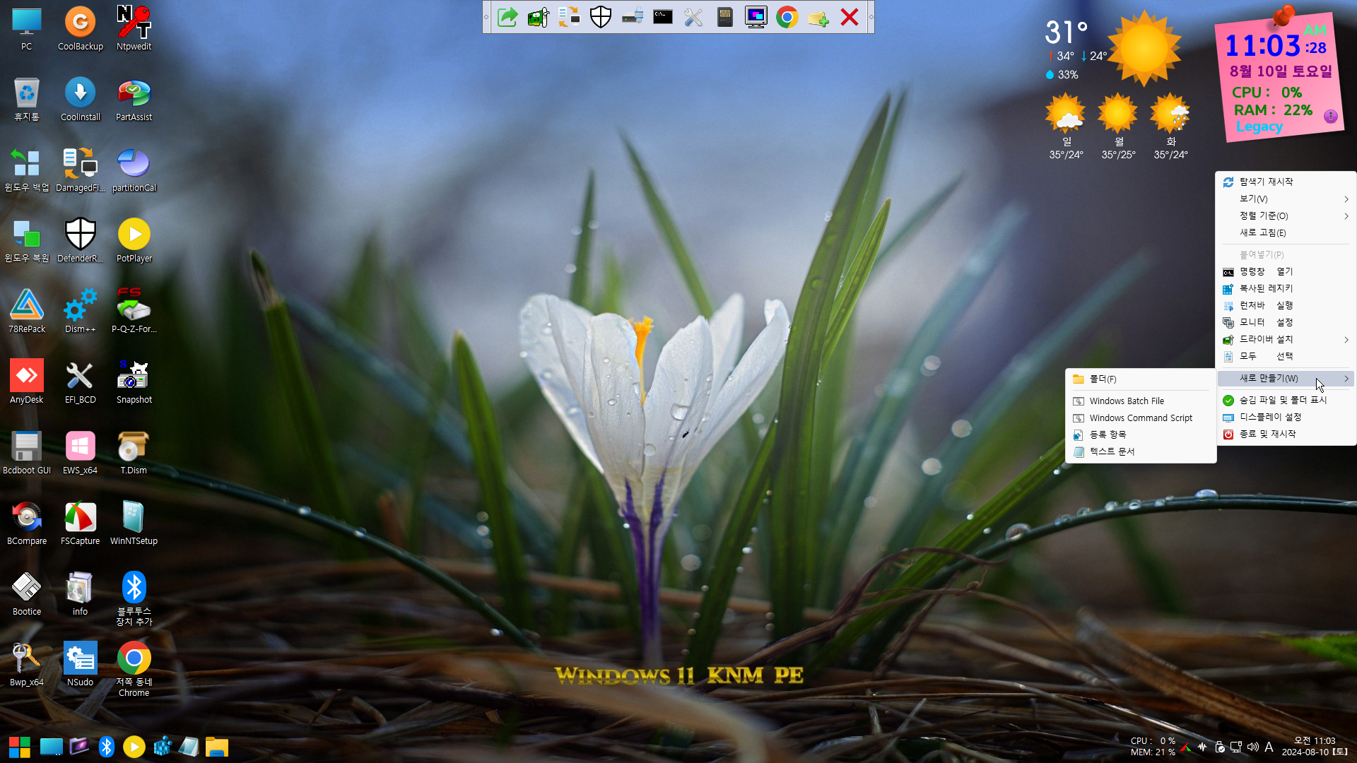Select the Snapshot desktop icon
This screenshot has width=1357, height=763.
(x=134, y=382)
